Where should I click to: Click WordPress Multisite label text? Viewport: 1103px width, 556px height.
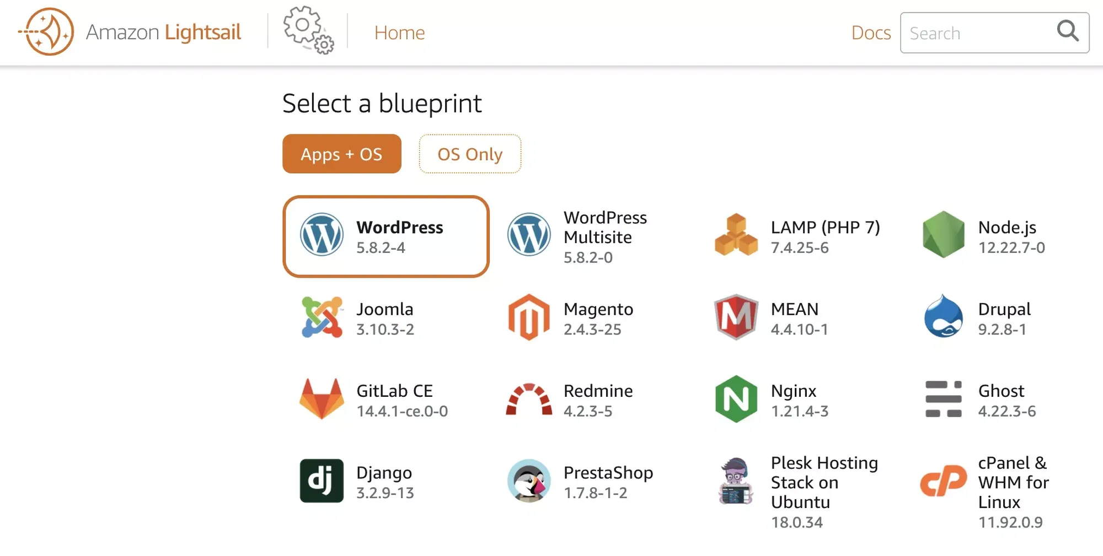(x=605, y=227)
